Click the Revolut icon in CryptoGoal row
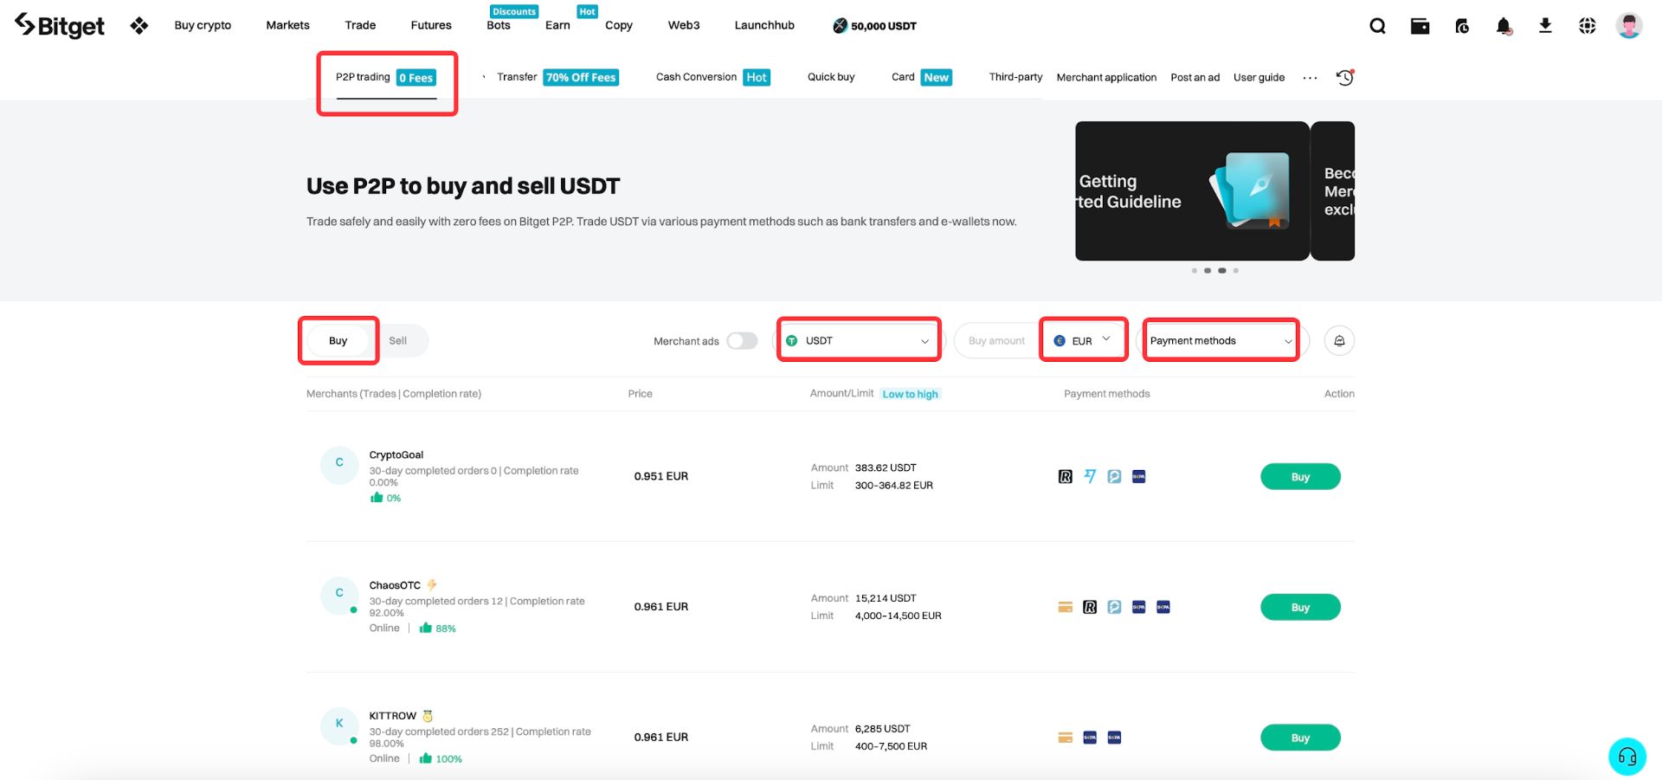The image size is (1662, 780). (x=1066, y=476)
